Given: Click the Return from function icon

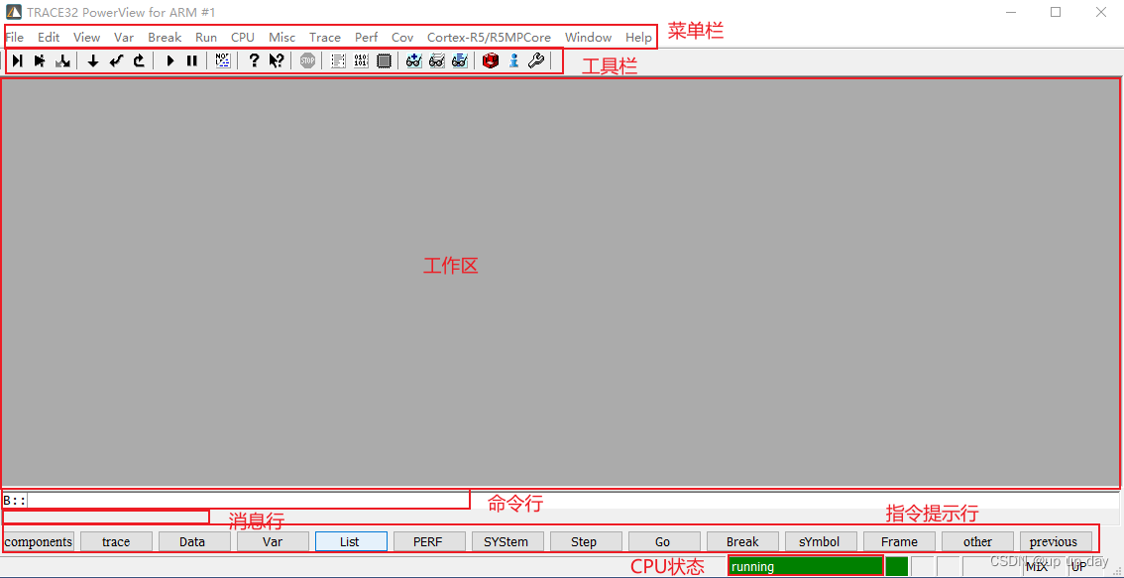Looking at the screenshot, I should pyautogui.click(x=115, y=60).
